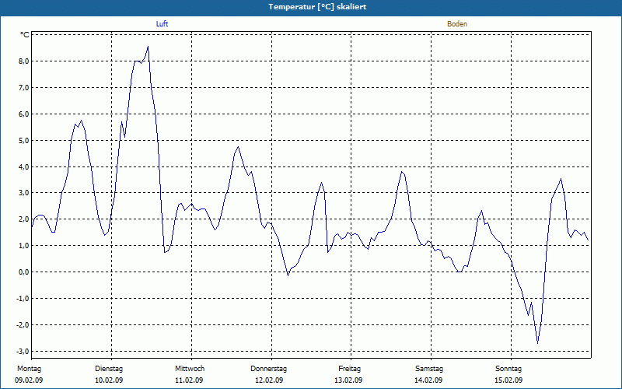
Task: Click the 0,0 y-axis value
Action: 23,272
